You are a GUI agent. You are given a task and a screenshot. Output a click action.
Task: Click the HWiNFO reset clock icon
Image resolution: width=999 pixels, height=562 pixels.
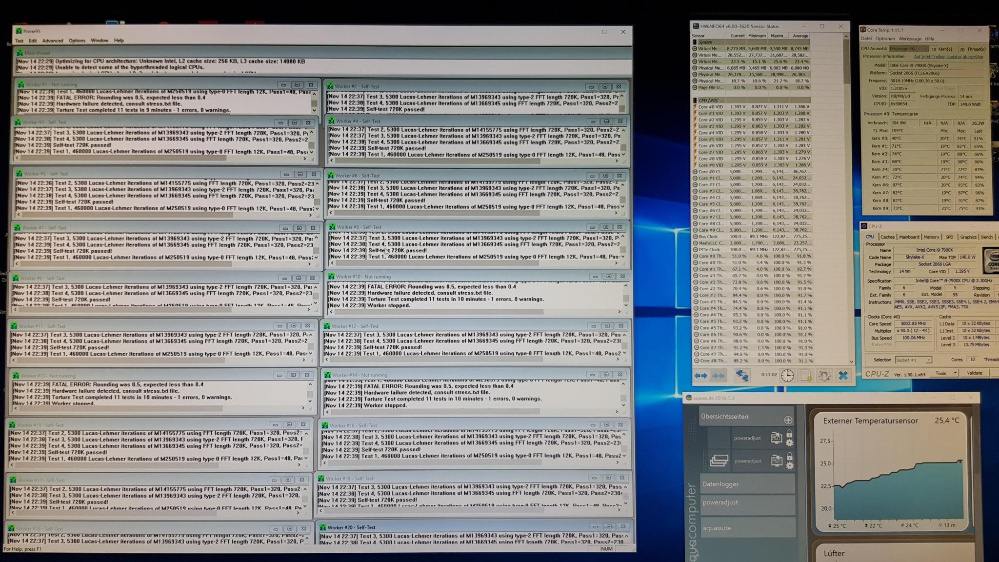click(x=787, y=375)
